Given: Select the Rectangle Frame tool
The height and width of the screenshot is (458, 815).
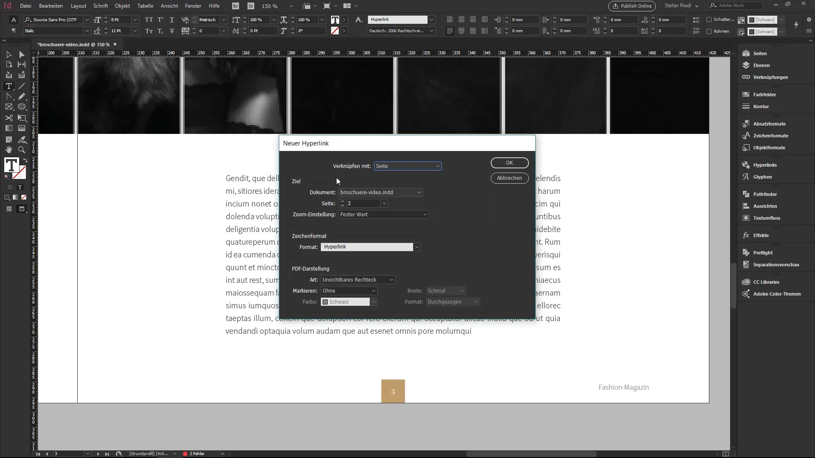Looking at the screenshot, I should pyautogui.click(x=9, y=107).
